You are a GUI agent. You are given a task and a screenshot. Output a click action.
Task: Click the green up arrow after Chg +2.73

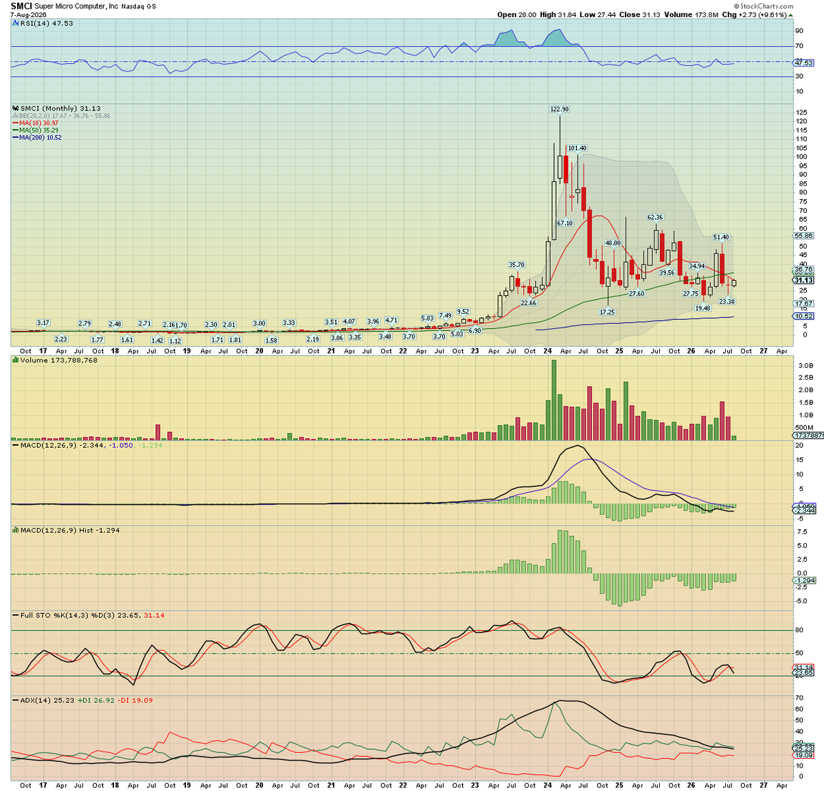[790, 14]
